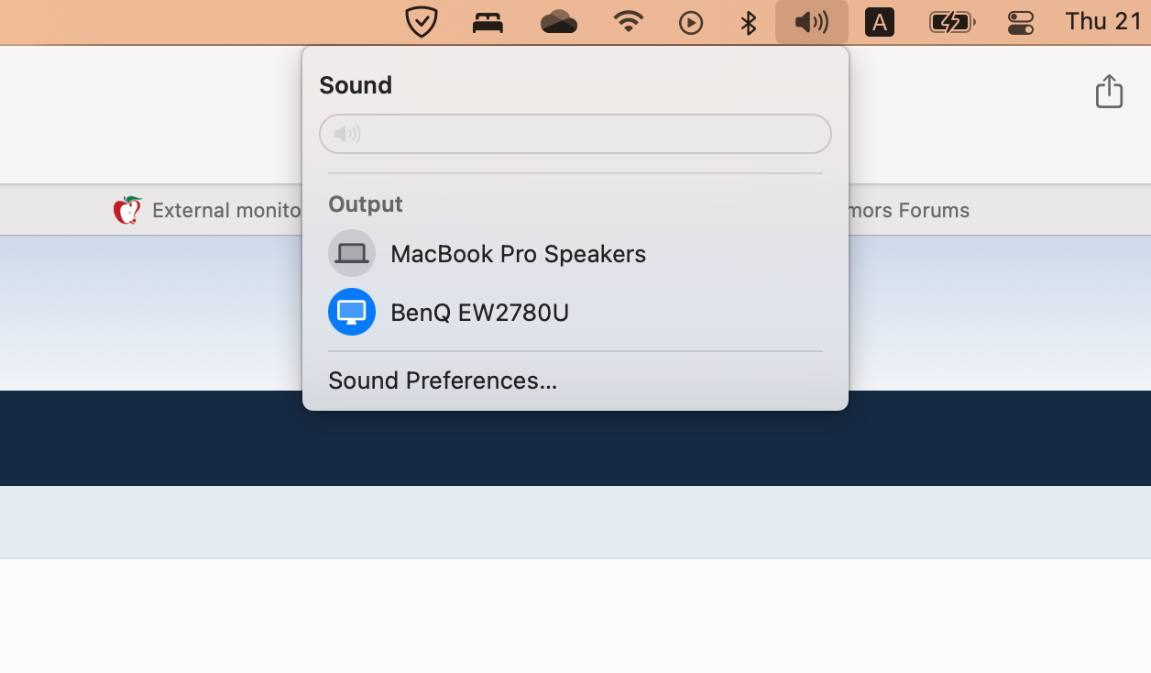
Task: Open the Bluetooth menu bar icon
Action: point(749,23)
